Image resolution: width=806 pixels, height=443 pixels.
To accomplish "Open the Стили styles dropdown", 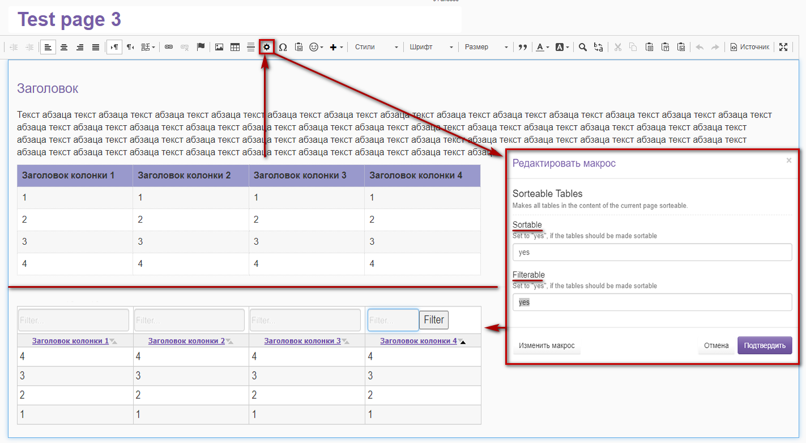I will 376,47.
